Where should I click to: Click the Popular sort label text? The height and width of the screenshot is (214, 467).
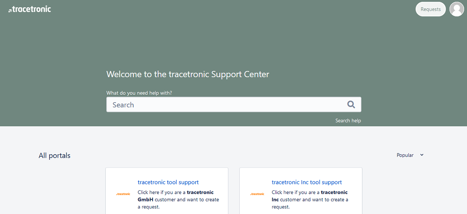[405, 155]
